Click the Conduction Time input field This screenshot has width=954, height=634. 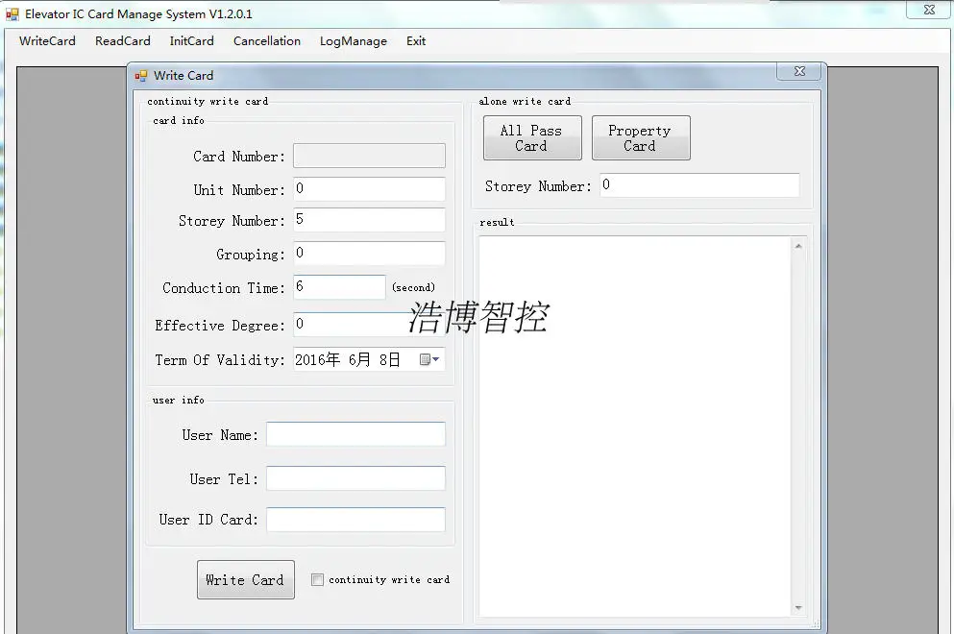(339, 286)
